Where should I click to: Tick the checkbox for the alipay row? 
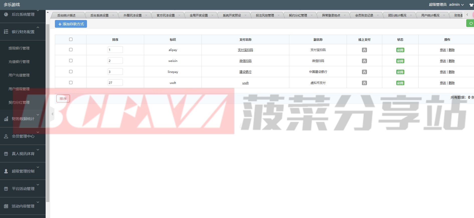pyautogui.click(x=71, y=50)
